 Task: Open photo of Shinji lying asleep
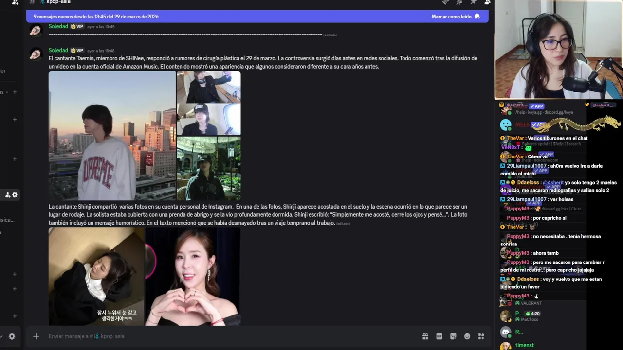[x=96, y=277]
